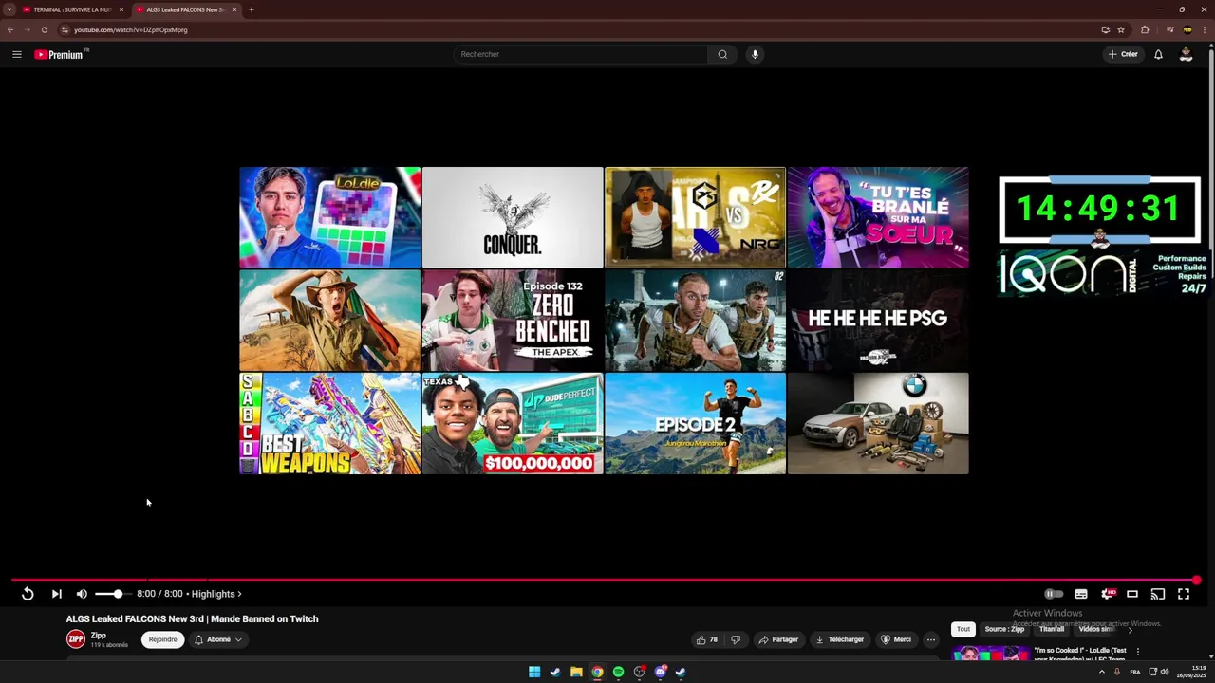The height and width of the screenshot is (683, 1215).
Task: Click the Partager share button
Action: [x=778, y=639]
